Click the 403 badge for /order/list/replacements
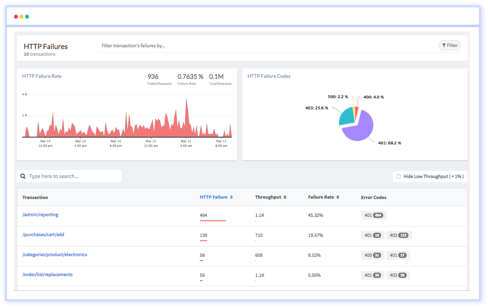This screenshot has height=308, width=488. click(398, 275)
